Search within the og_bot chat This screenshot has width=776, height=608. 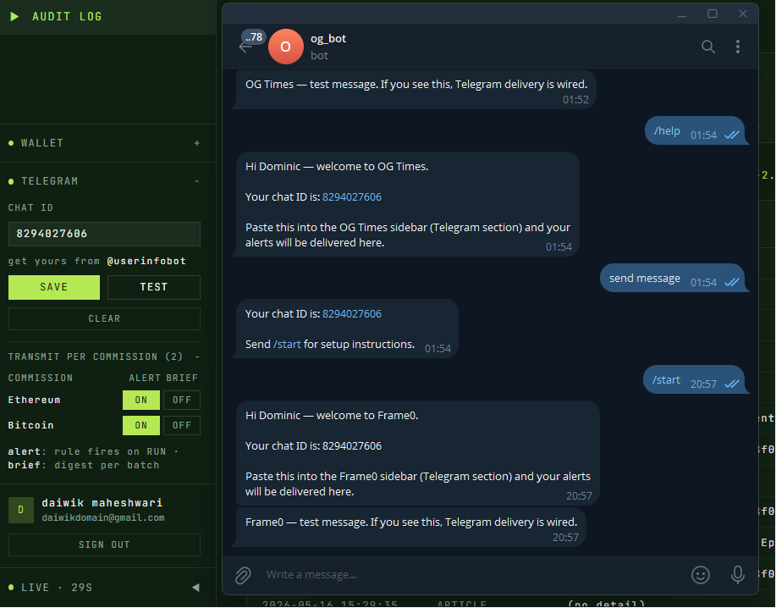708,47
